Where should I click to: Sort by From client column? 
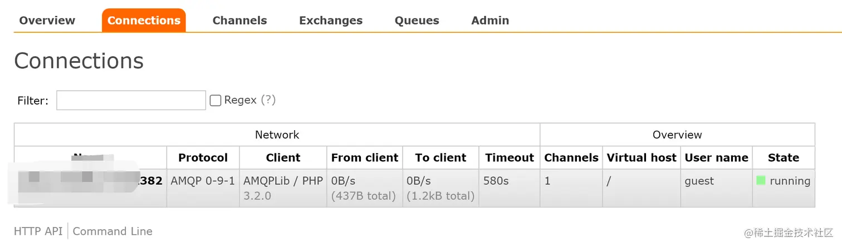point(365,158)
